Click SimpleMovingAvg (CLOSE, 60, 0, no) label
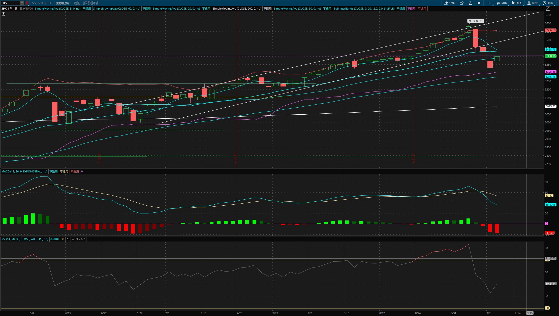The width and height of the screenshot is (559, 316). [117, 9]
